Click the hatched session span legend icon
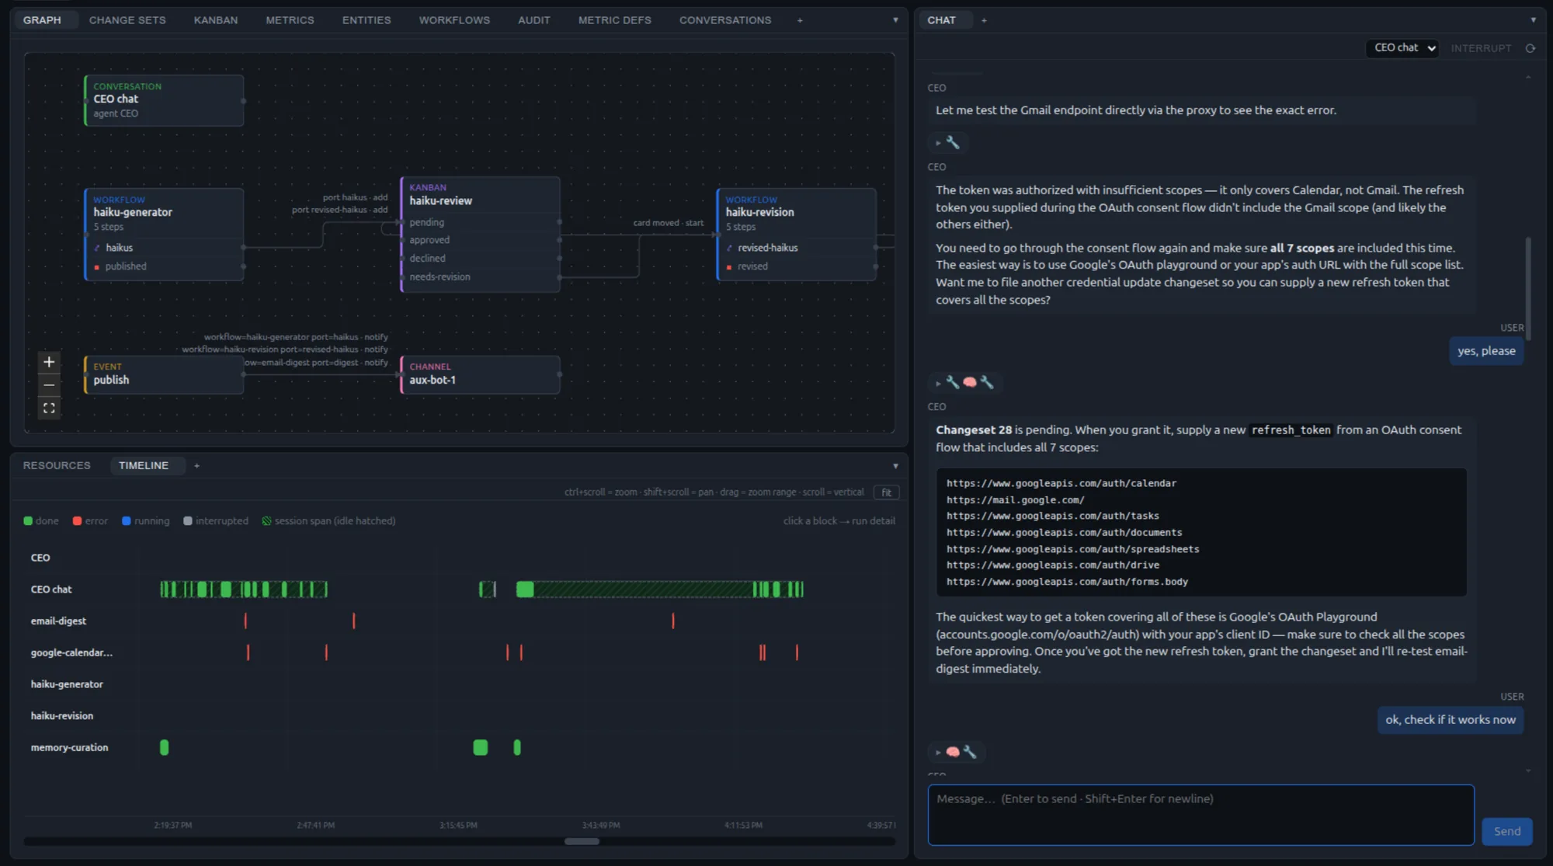Screen dimensions: 1553x866 coord(266,521)
